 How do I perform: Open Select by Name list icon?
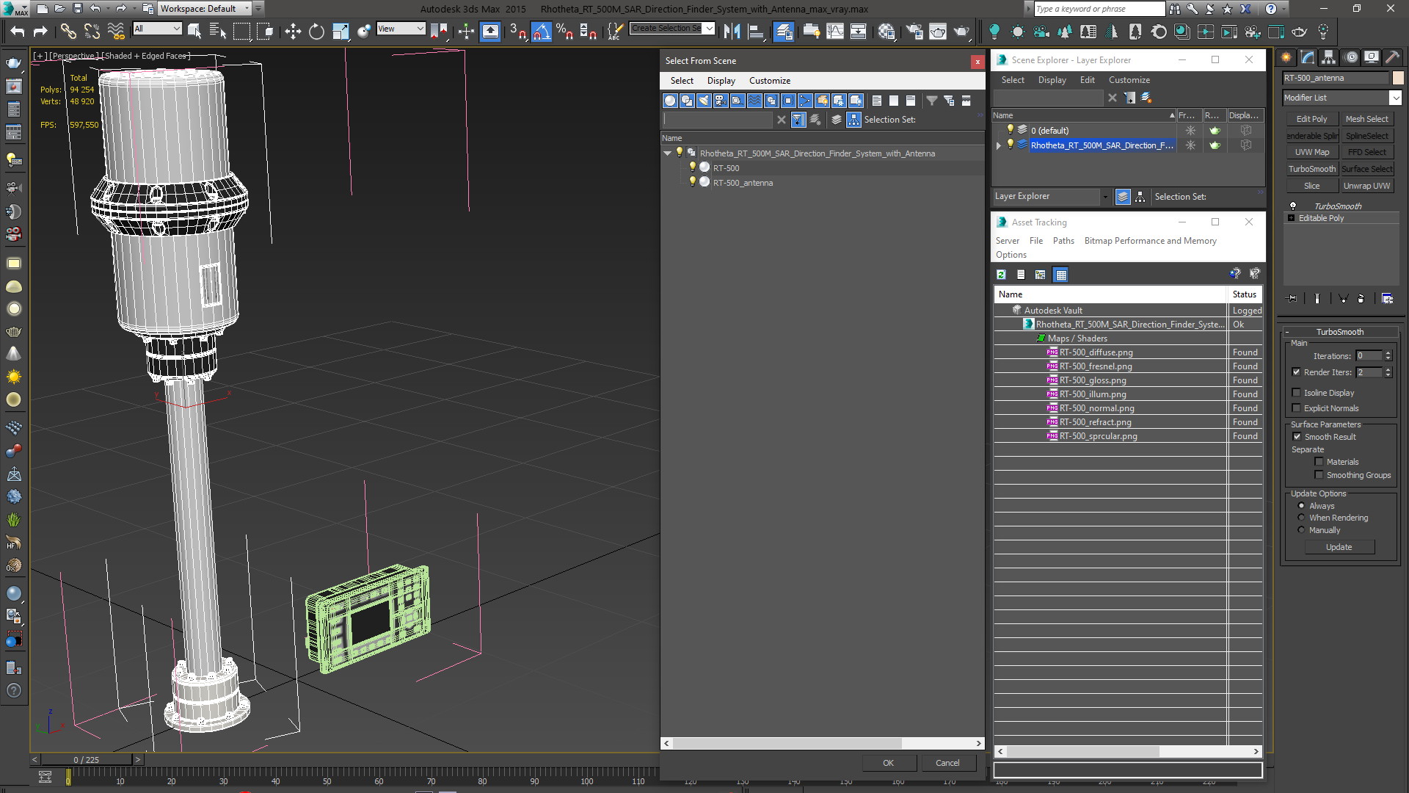pos(217,31)
